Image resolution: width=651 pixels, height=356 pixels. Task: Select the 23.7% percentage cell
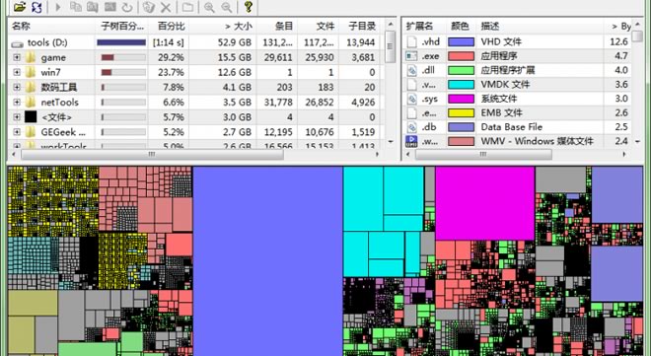point(171,72)
